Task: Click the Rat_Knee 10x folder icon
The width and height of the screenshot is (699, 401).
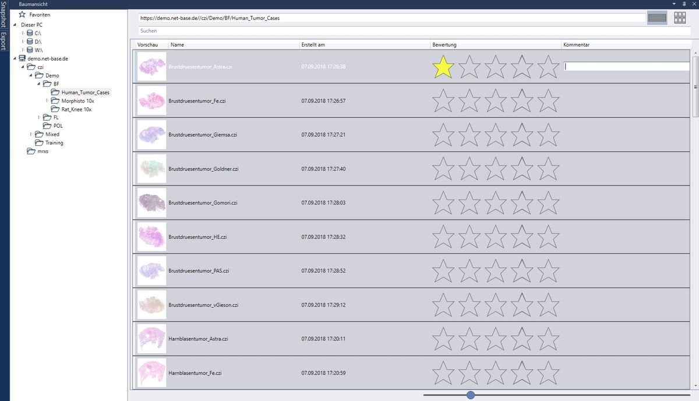Action: 56,109
